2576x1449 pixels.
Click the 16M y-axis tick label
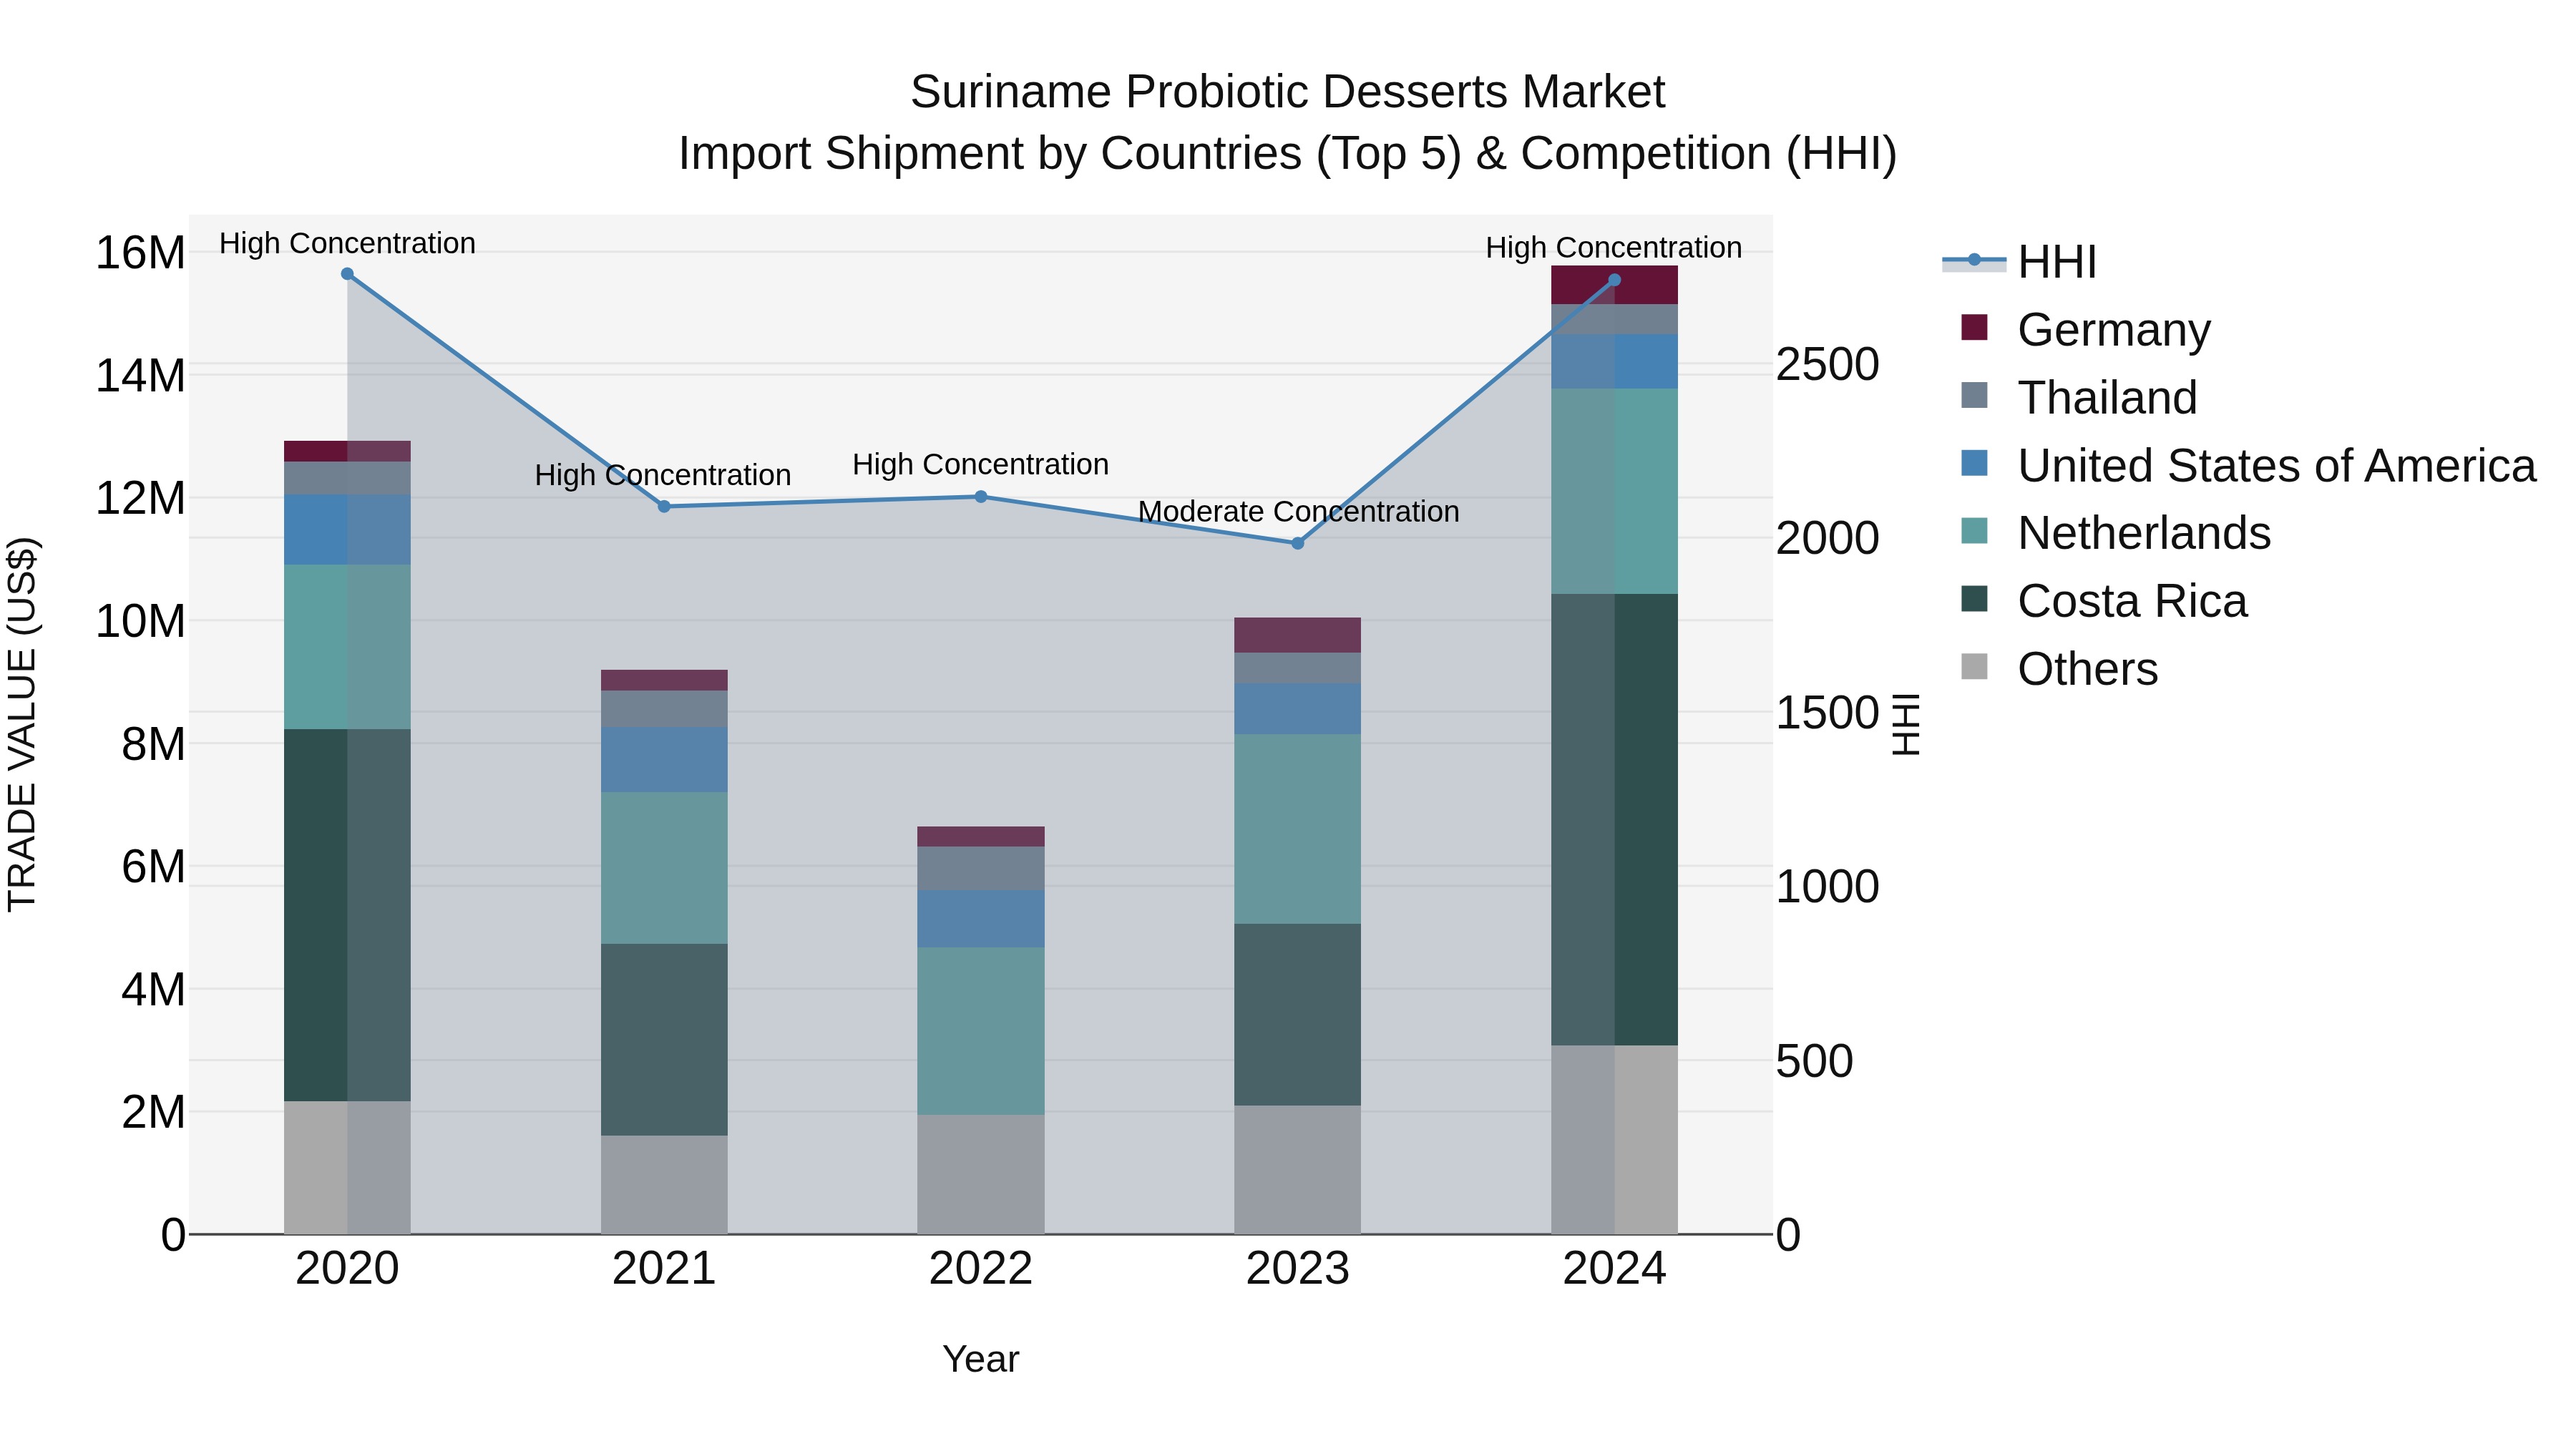pyautogui.click(x=140, y=252)
